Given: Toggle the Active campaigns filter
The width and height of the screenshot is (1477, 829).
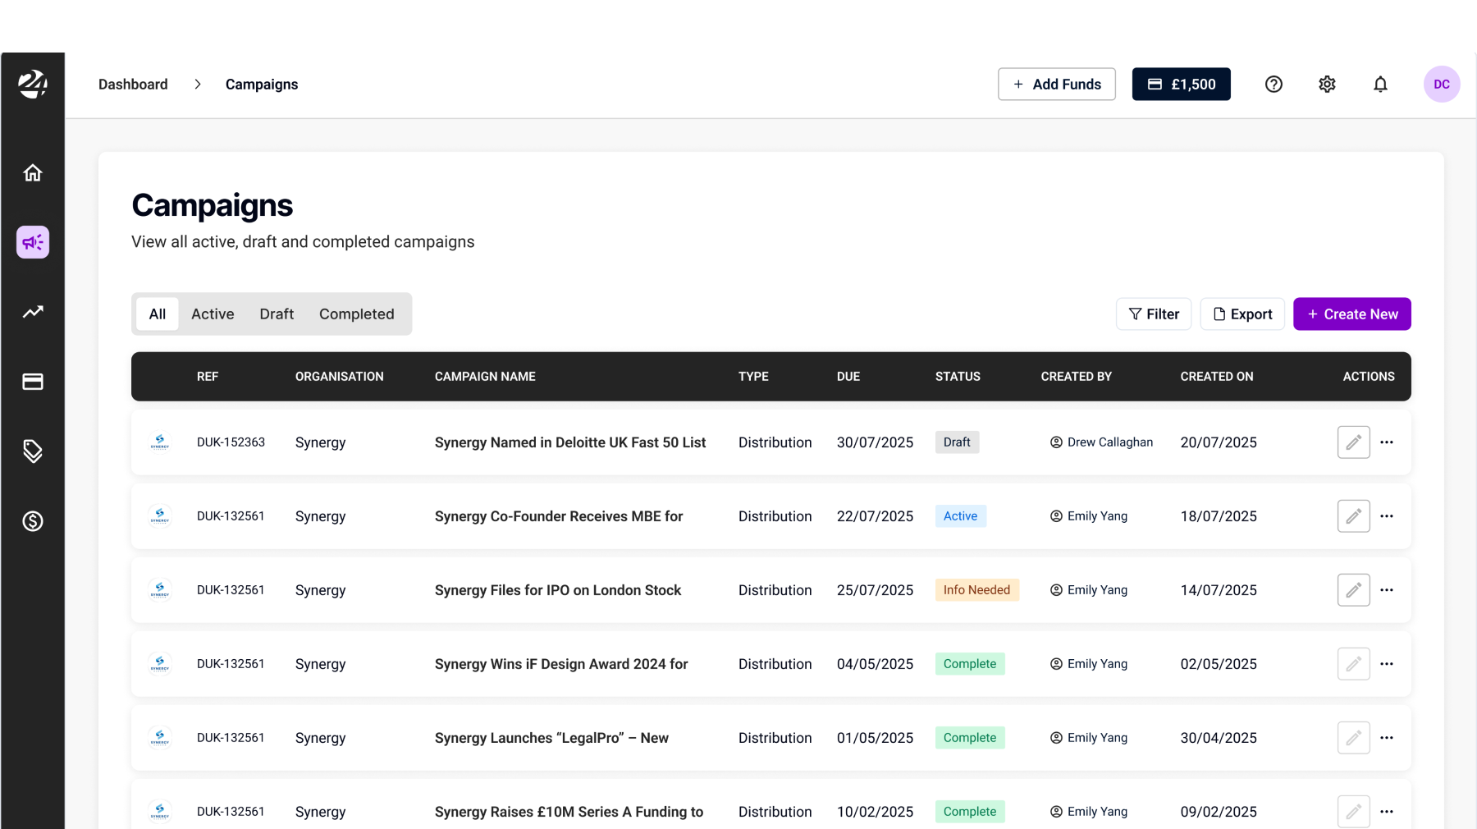Looking at the screenshot, I should [213, 314].
